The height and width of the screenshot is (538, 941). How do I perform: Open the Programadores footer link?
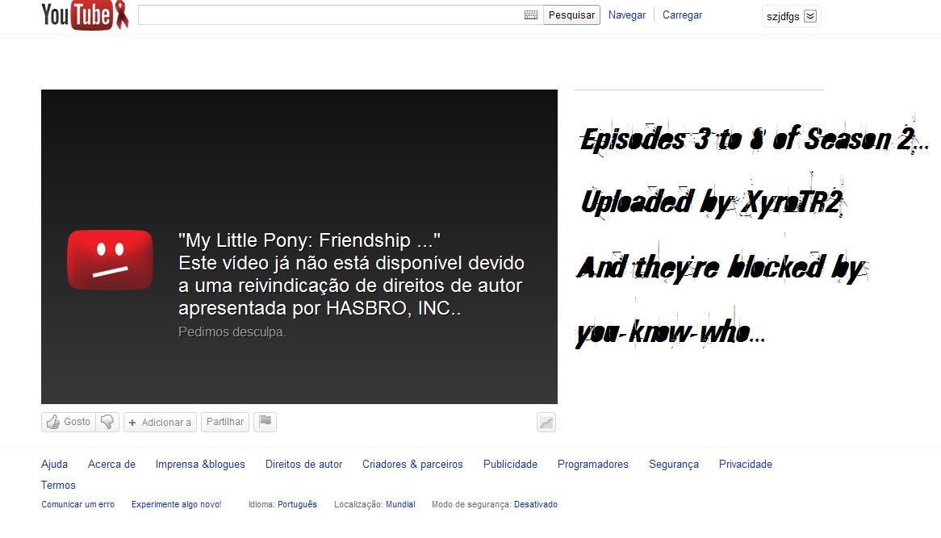pyautogui.click(x=593, y=465)
